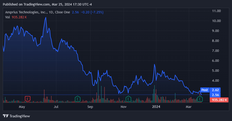Click the 5.00 price axis label

point(216,70)
